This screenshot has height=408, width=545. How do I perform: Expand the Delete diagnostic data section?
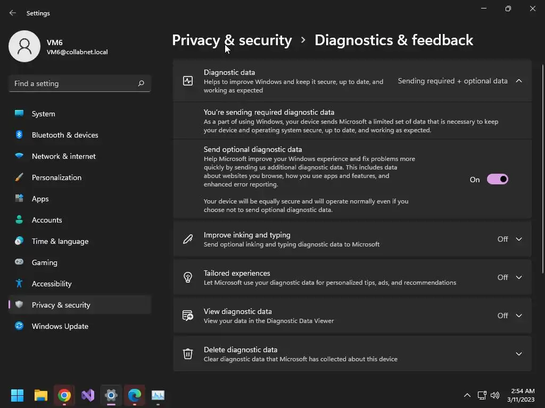[518, 354]
